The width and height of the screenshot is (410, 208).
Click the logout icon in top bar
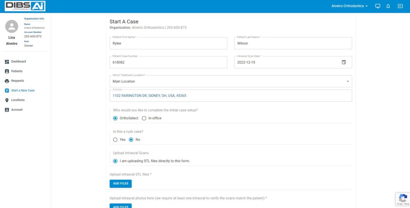tap(400, 6)
